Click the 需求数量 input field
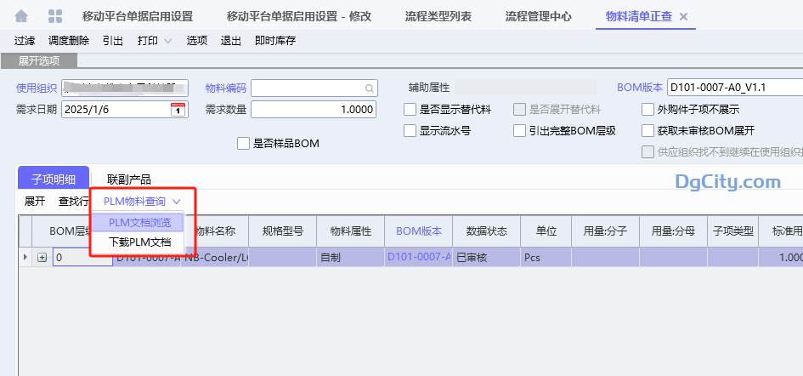Viewport: 803px width, 376px height. coord(313,109)
